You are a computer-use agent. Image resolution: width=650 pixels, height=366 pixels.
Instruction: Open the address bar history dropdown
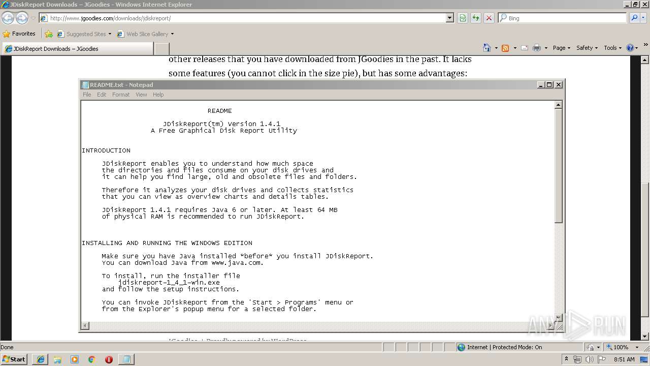(x=450, y=18)
